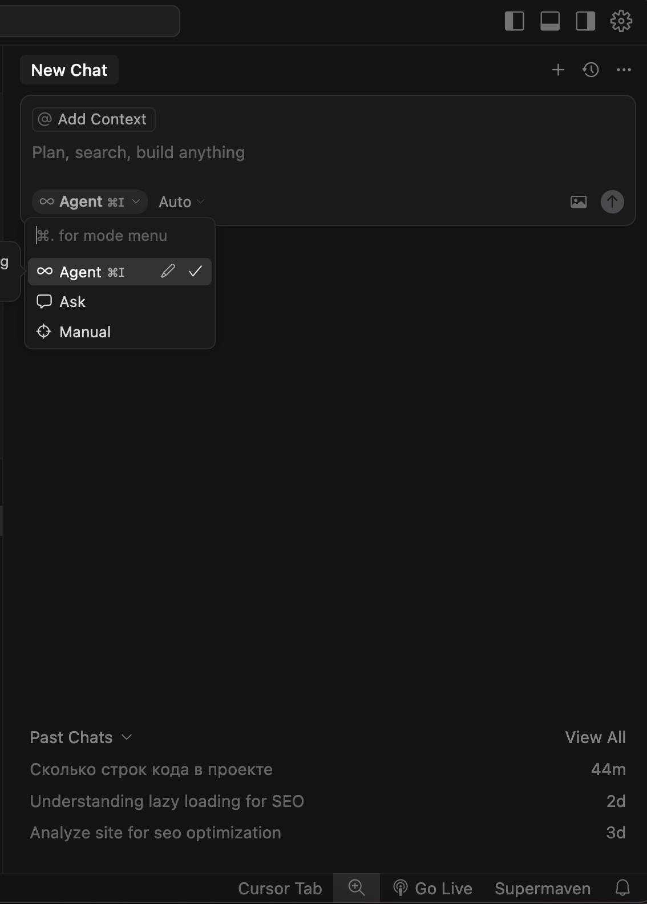
Task: Toggle the right secondary sidebar
Action: click(x=585, y=22)
